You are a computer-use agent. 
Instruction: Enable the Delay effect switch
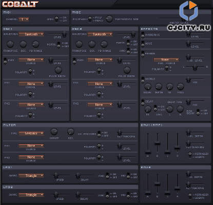143,102
